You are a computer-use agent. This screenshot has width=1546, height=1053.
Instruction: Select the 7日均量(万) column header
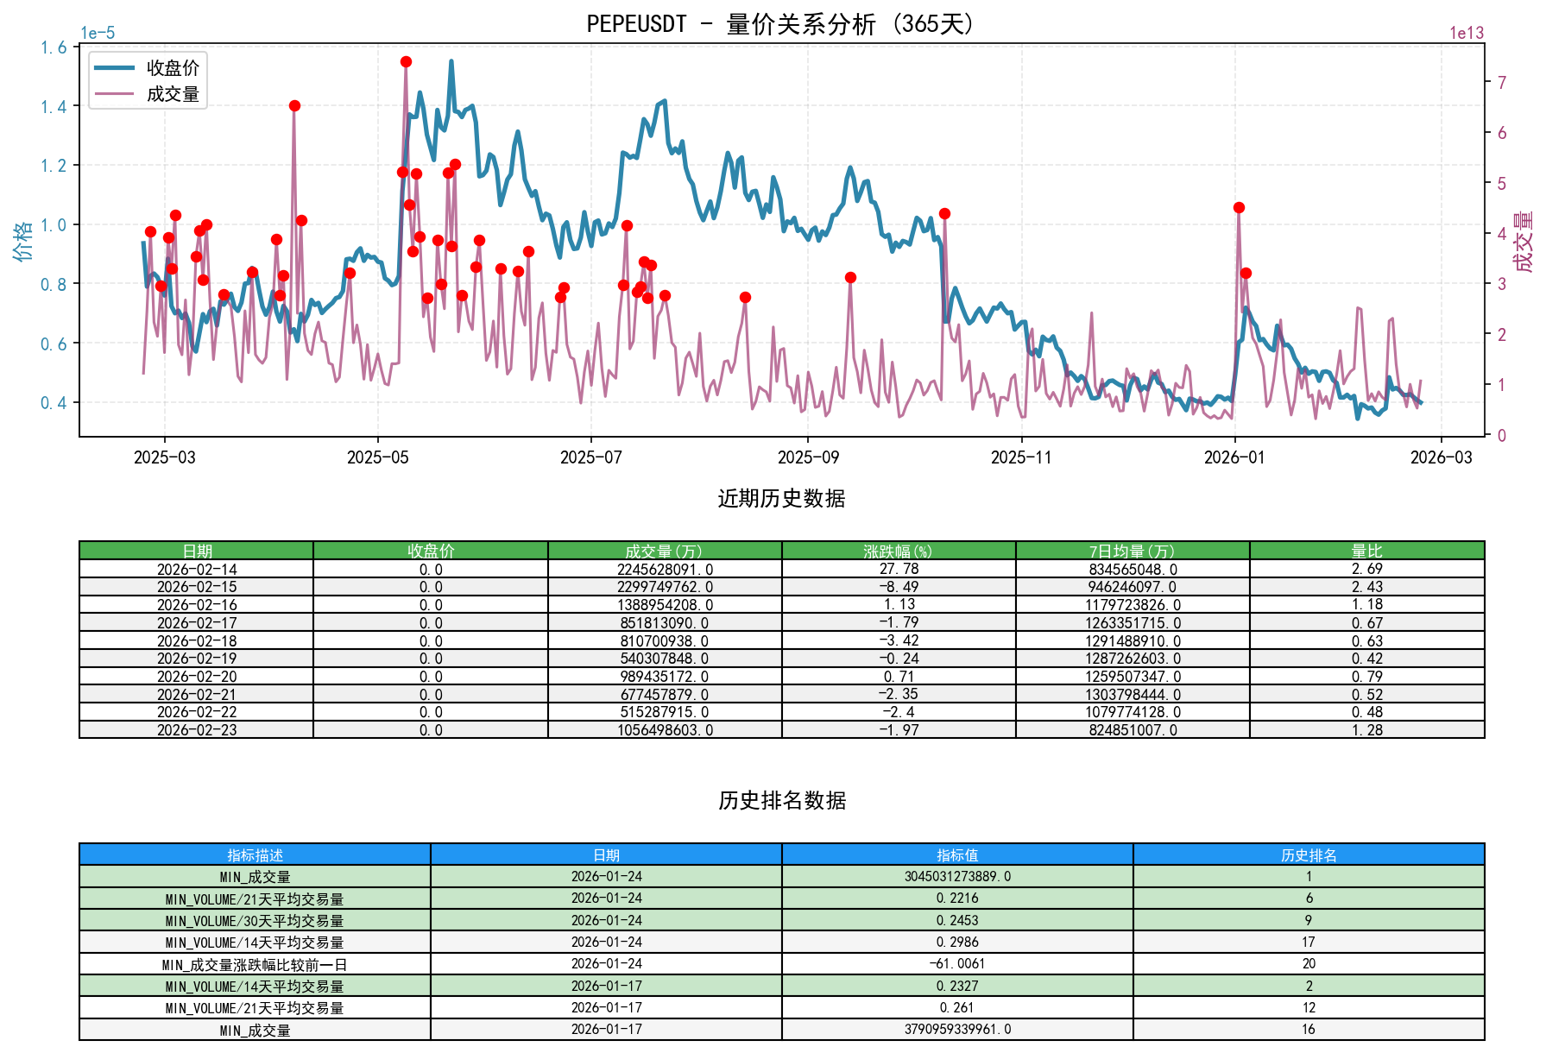point(1131,548)
